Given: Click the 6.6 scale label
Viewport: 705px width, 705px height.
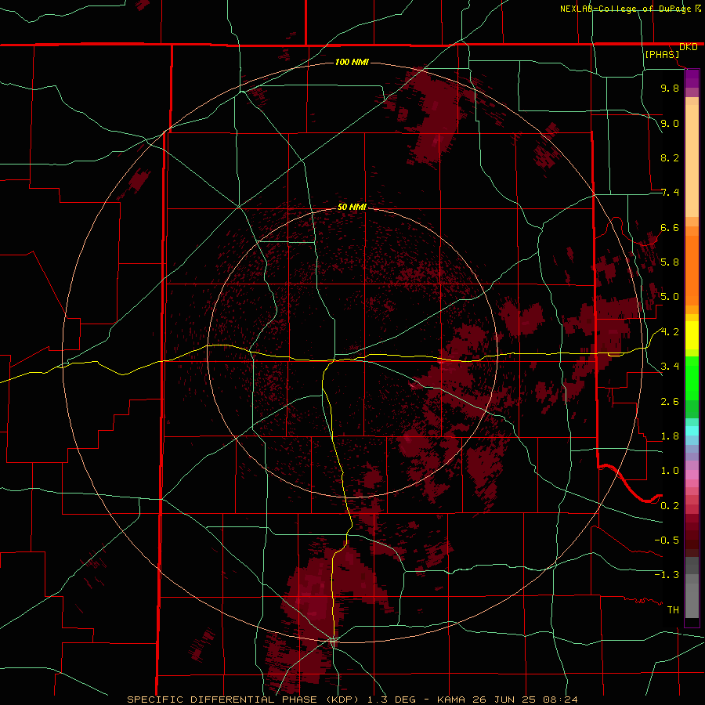Looking at the screenshot, I should point(670,227).
